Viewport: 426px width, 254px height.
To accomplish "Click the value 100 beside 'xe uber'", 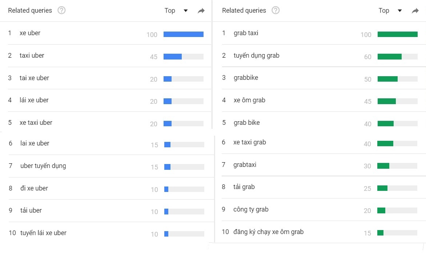I will 152,34.
